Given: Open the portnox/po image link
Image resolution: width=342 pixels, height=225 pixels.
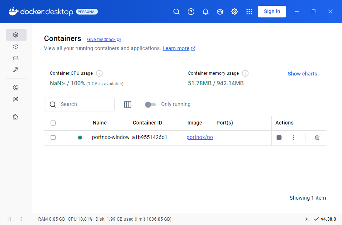Looking at the screenshot, I should pos(200,137).
